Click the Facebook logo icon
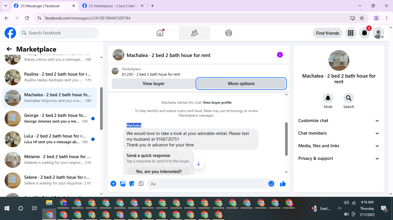Image resolution: width=393 pixels, height=220 pixels. (10, 33)
